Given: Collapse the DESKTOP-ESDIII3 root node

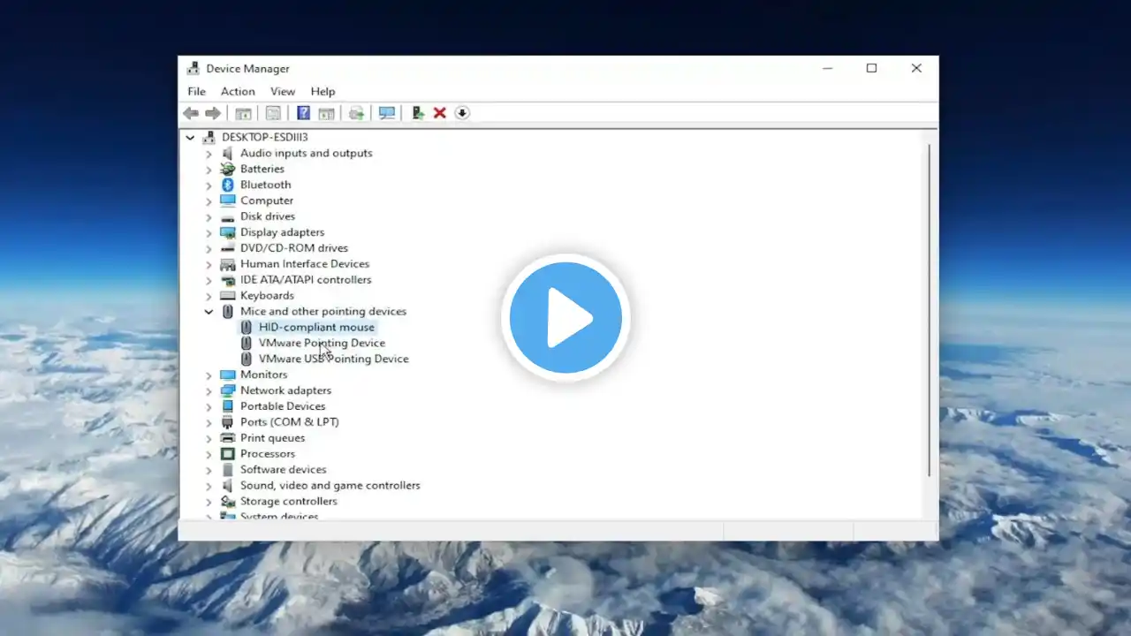Looking at the screenshot, I should pos(190,138).
